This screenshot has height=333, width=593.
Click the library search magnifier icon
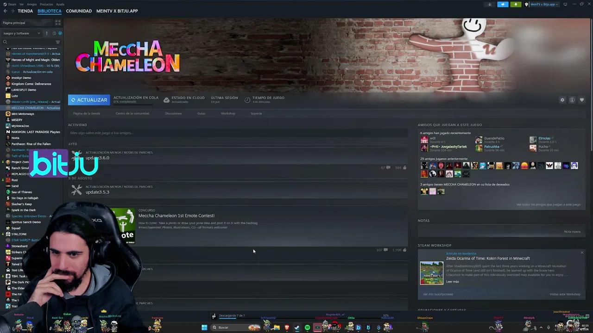(5, 42)
